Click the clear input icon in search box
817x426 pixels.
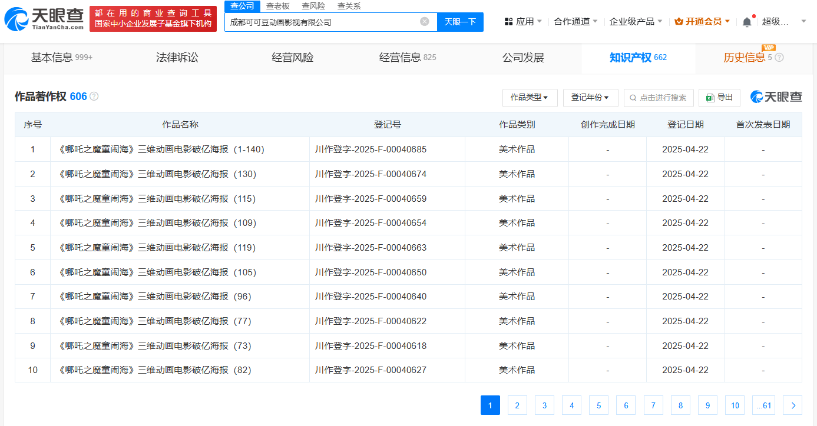click(x=424, y=21)
